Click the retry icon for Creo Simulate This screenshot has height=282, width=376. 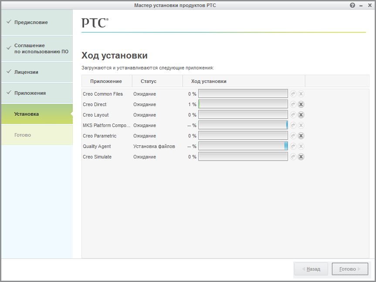293,157
